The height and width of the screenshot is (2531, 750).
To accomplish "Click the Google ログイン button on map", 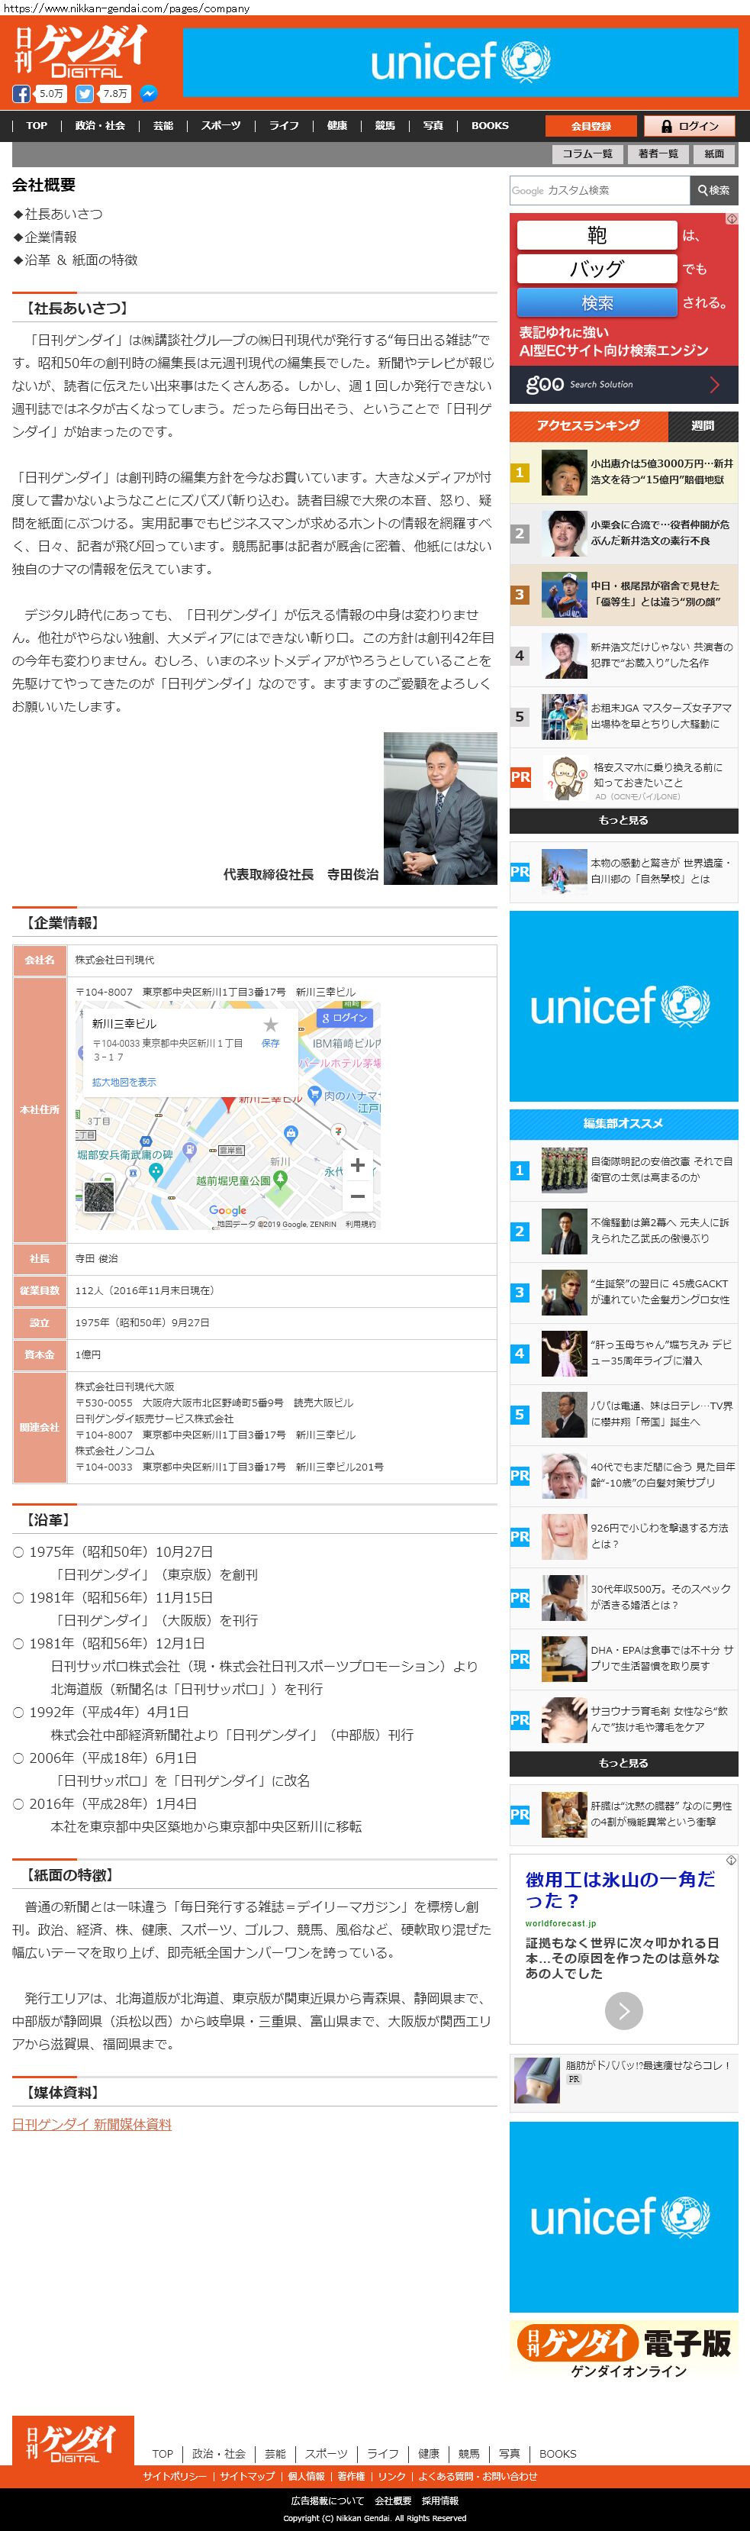I will point(345,1018).
